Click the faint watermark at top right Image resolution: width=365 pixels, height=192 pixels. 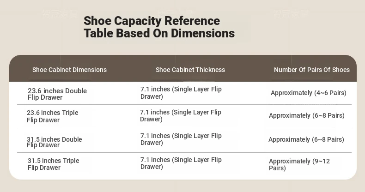coord(291,14)
